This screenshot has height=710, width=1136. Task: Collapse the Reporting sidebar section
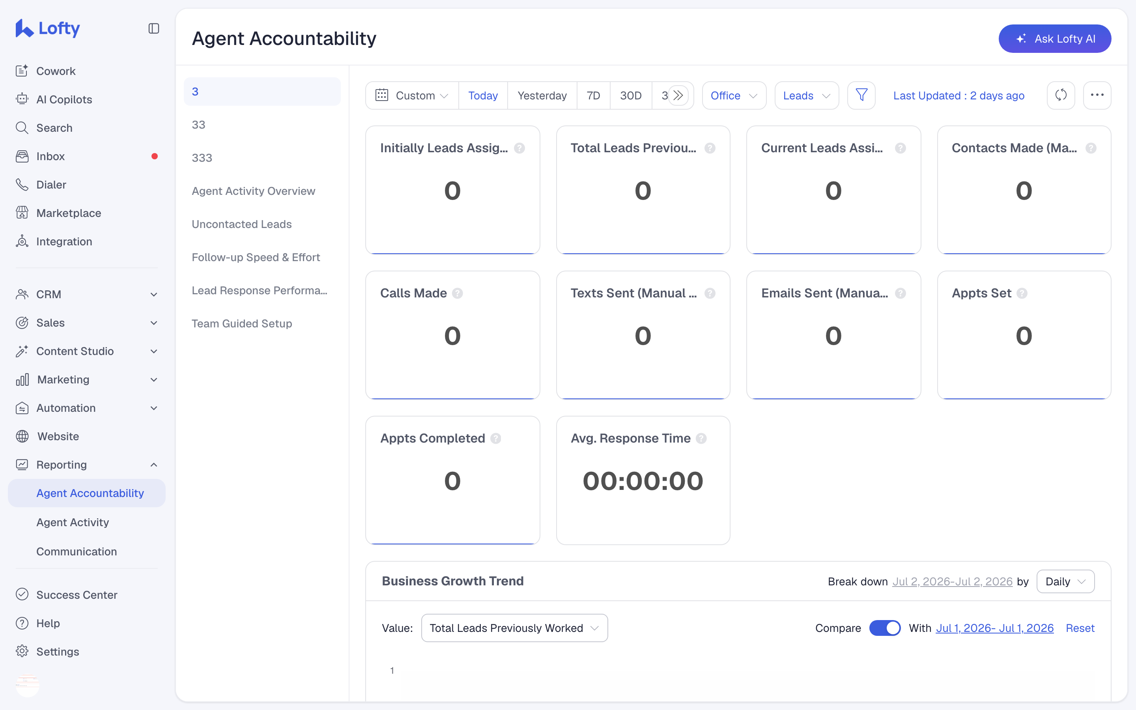pyautogui.click(x=87, y=464)
